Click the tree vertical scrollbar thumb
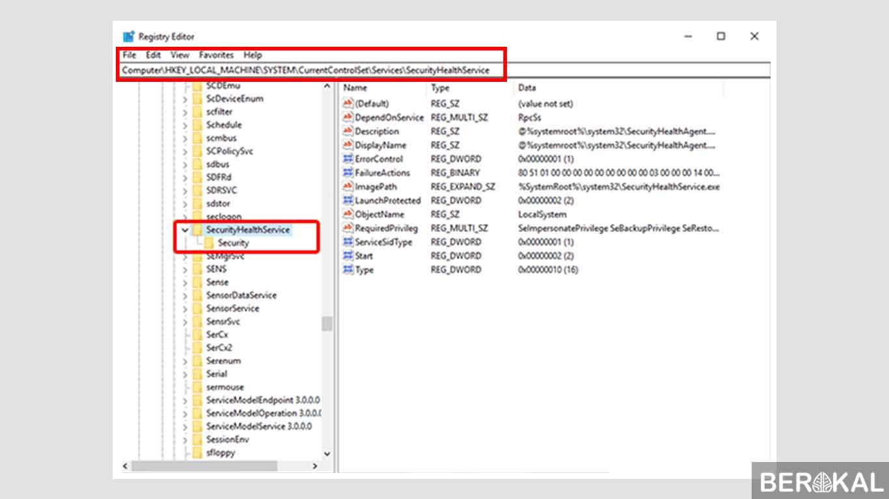This screenshot has height=499, width=889. tap(327, 324)
